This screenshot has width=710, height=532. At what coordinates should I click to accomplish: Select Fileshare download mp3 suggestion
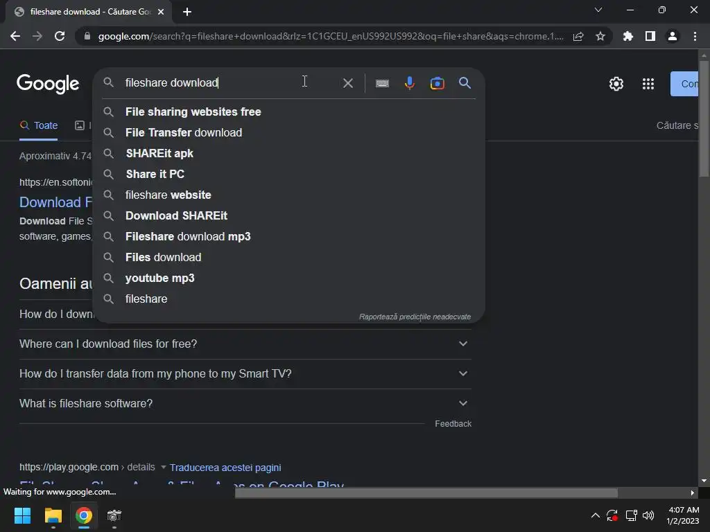(x=288, y=237)
